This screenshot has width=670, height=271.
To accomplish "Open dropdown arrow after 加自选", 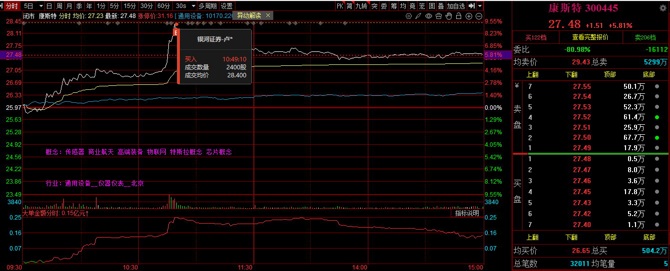I will click(x=480, y=6).
